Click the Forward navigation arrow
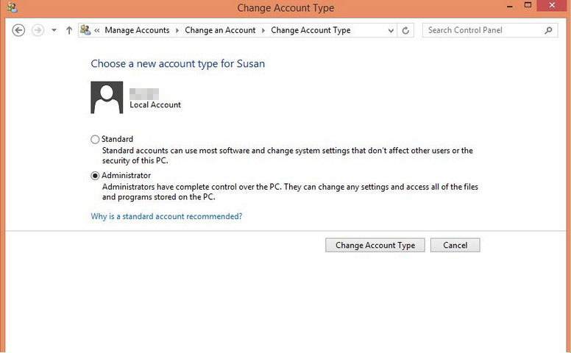 click(x=38, y=30)
